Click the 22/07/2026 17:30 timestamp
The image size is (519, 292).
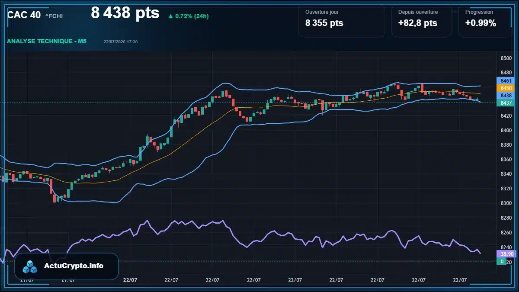(x=121, y=42)
